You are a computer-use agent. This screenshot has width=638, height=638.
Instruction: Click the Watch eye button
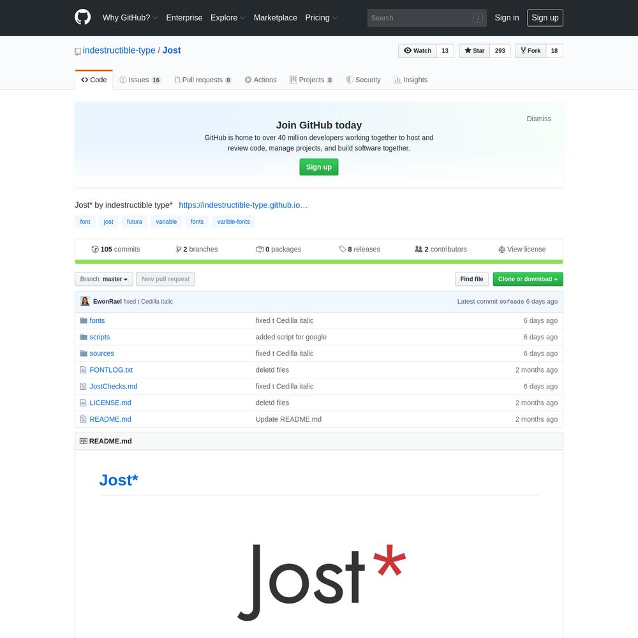(x=417, y=51)
